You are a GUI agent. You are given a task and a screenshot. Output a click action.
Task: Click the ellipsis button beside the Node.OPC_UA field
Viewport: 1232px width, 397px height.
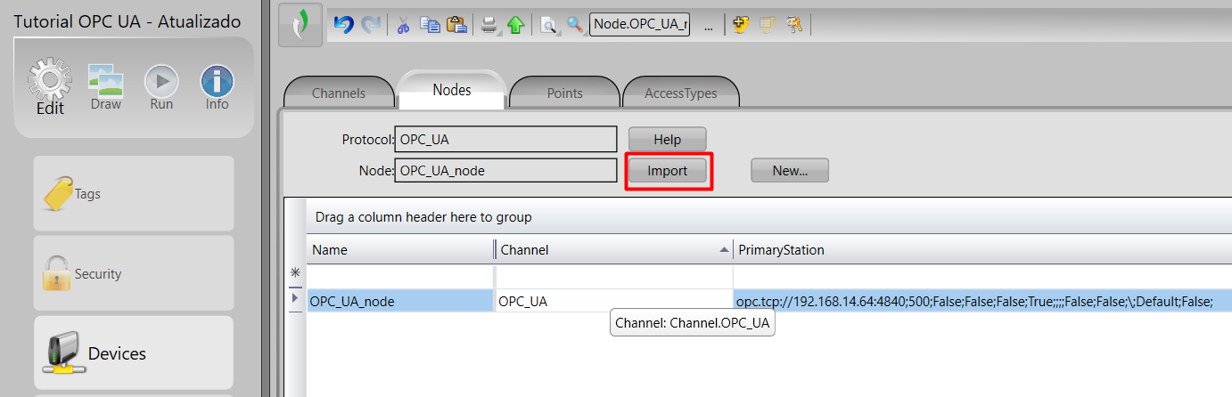click(709, 26)
